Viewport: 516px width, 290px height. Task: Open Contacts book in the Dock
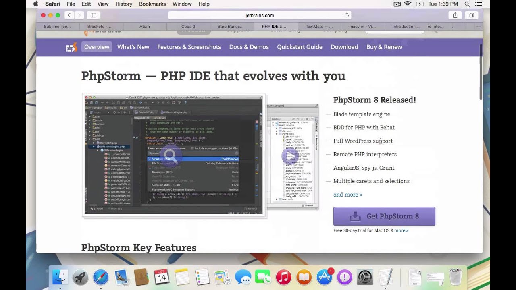point(141,277)
